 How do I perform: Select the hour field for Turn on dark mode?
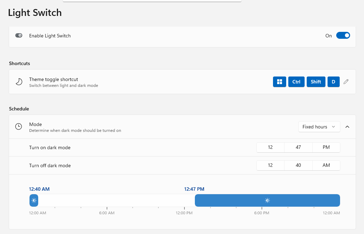(x=270, y=147)
